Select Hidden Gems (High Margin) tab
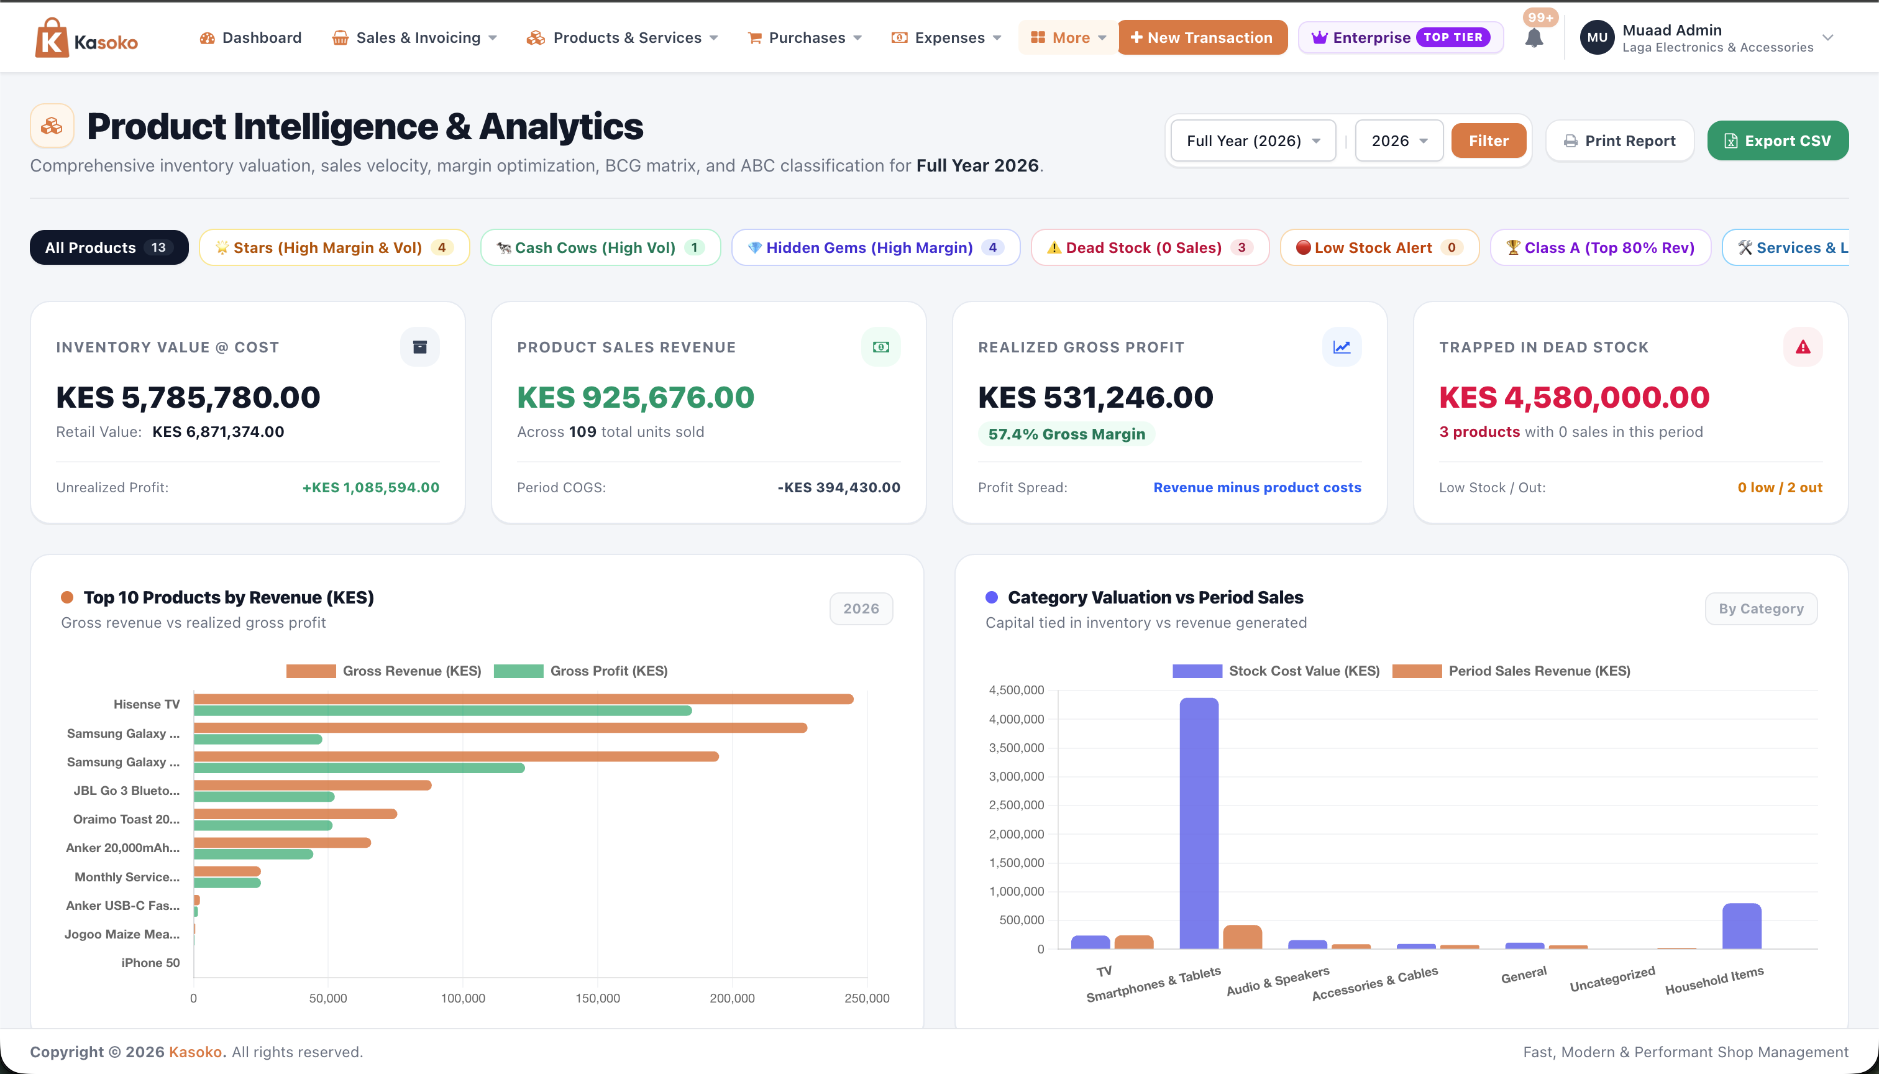This screenshot has width=1879, height=1074. pos(875,247)
